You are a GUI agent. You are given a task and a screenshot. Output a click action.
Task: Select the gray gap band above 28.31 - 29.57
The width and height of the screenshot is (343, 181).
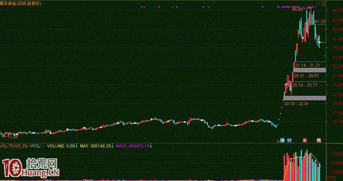[x=309, y=70]
